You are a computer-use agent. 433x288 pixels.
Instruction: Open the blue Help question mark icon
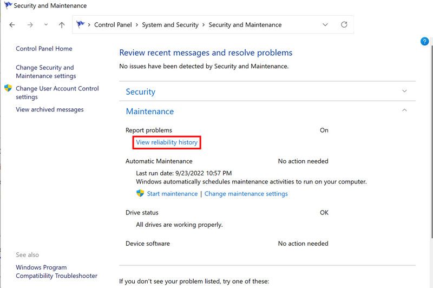pyautogui.click(x=424, y=42)
